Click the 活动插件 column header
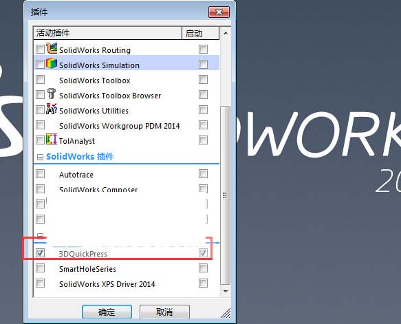 pos(108,33)
